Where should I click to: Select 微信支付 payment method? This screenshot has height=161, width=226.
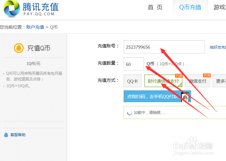pyautogui.click(x=198, y=81)
